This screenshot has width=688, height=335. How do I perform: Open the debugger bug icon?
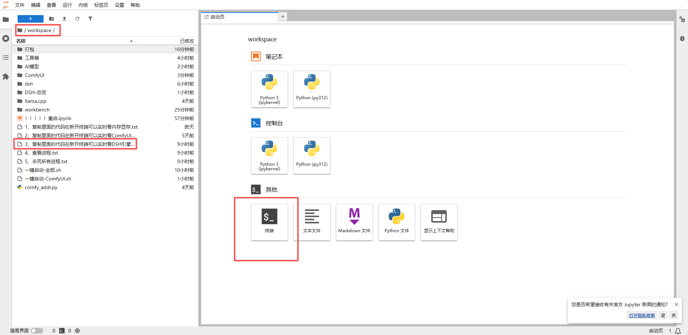[682, 38]
